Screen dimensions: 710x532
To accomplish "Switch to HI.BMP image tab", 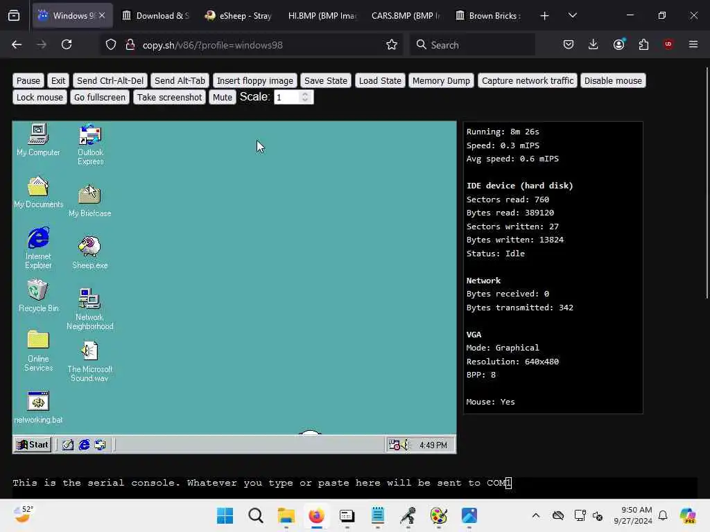I will point(322,16).
